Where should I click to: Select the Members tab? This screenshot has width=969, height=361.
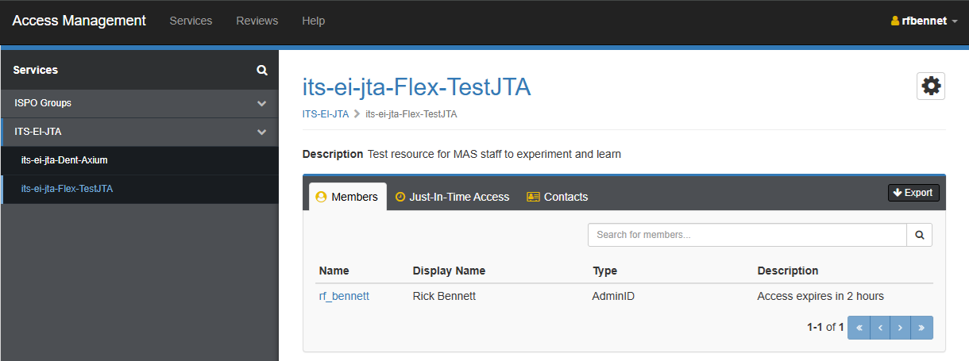pyautogui.click(x=347, y=197)
